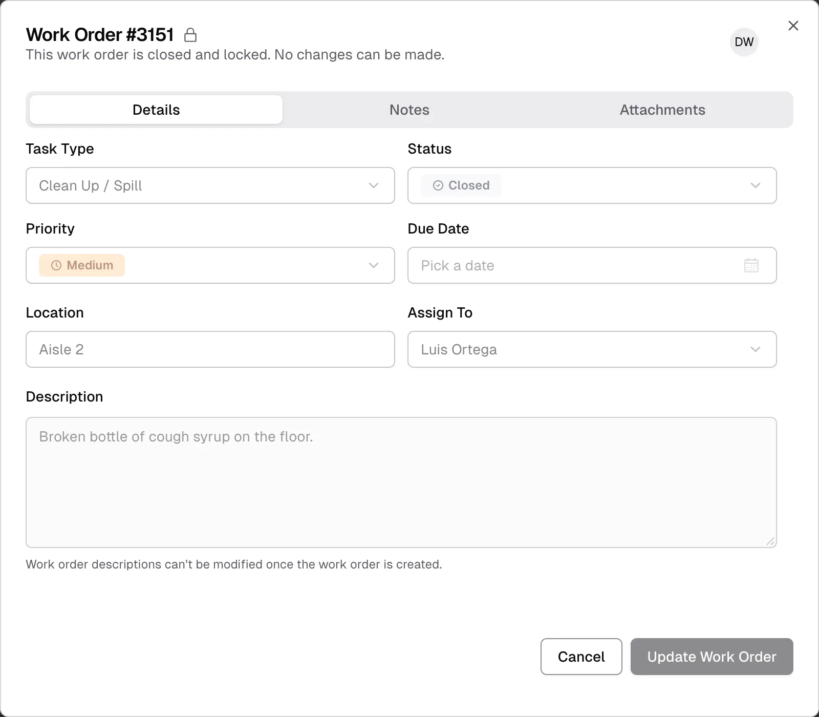This screenshot has width=819, height=717.
Task: Open the Attachments tab
Action: [662, 110]
